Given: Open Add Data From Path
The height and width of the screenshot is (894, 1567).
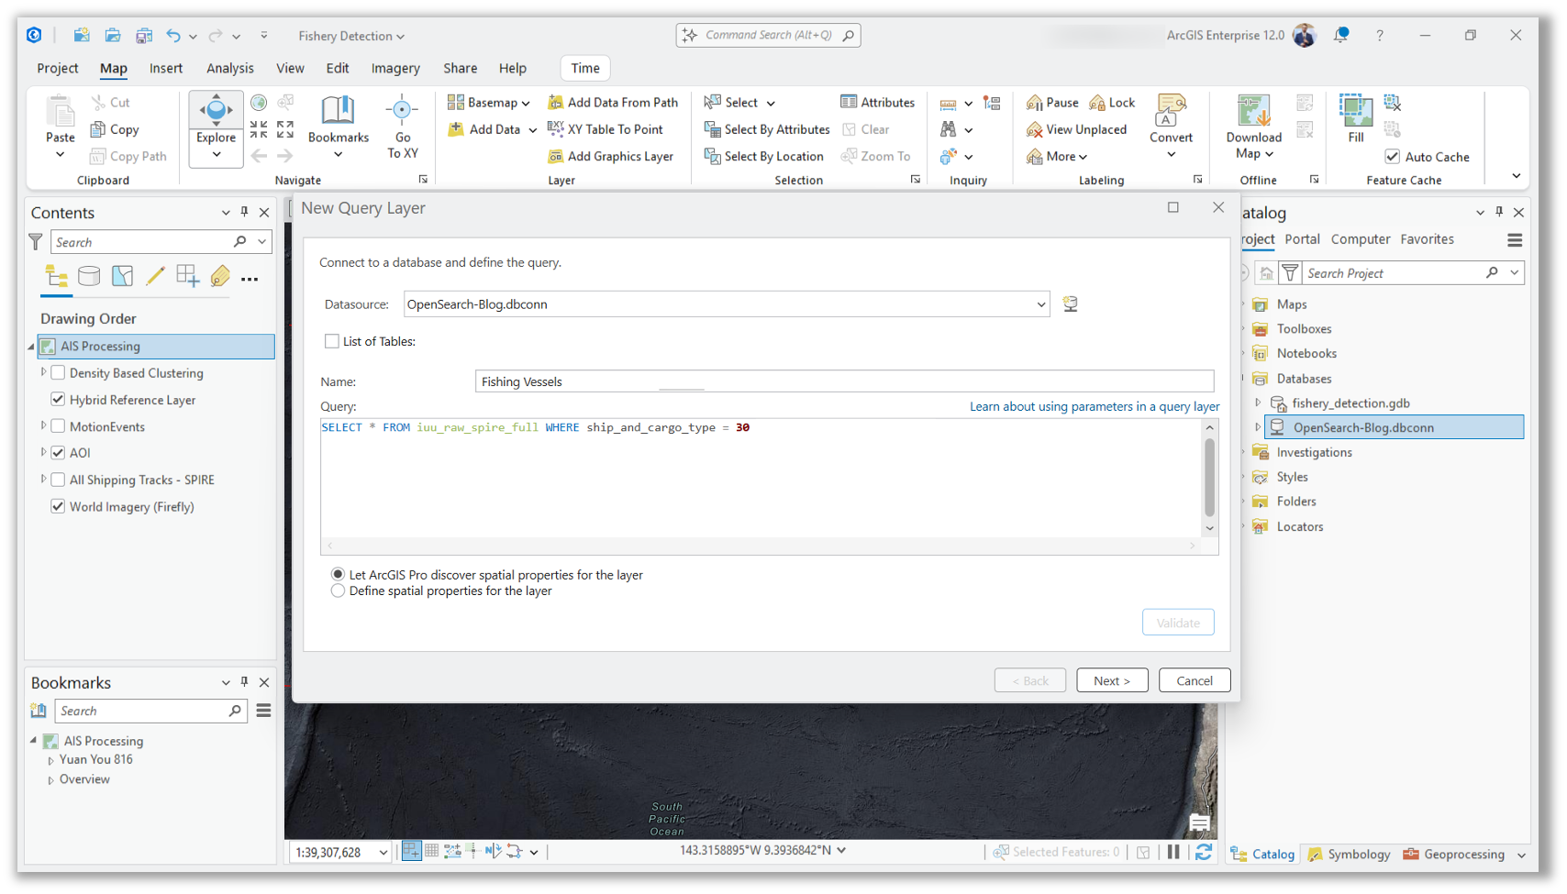Looking at the screenshot, I should pos(613,103).
